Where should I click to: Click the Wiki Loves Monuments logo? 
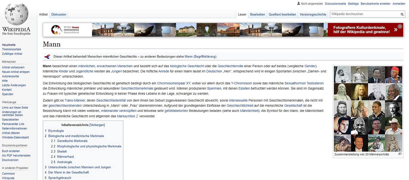pos(65,30)
